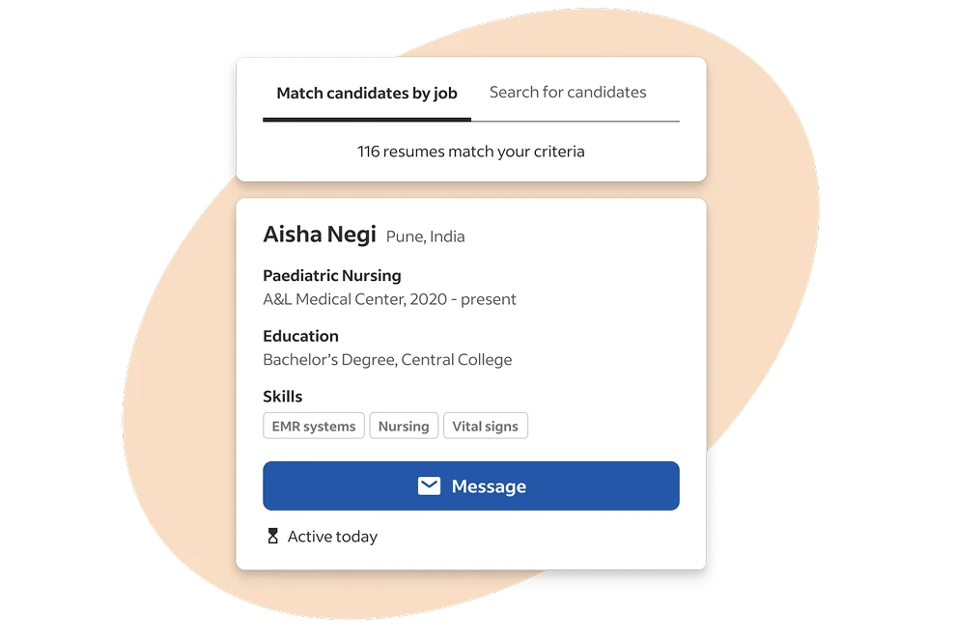This screenshot has height=637, width=956.
Task: Select Bachelor's Degree, Central College text
Action: [x=387, y=360]
